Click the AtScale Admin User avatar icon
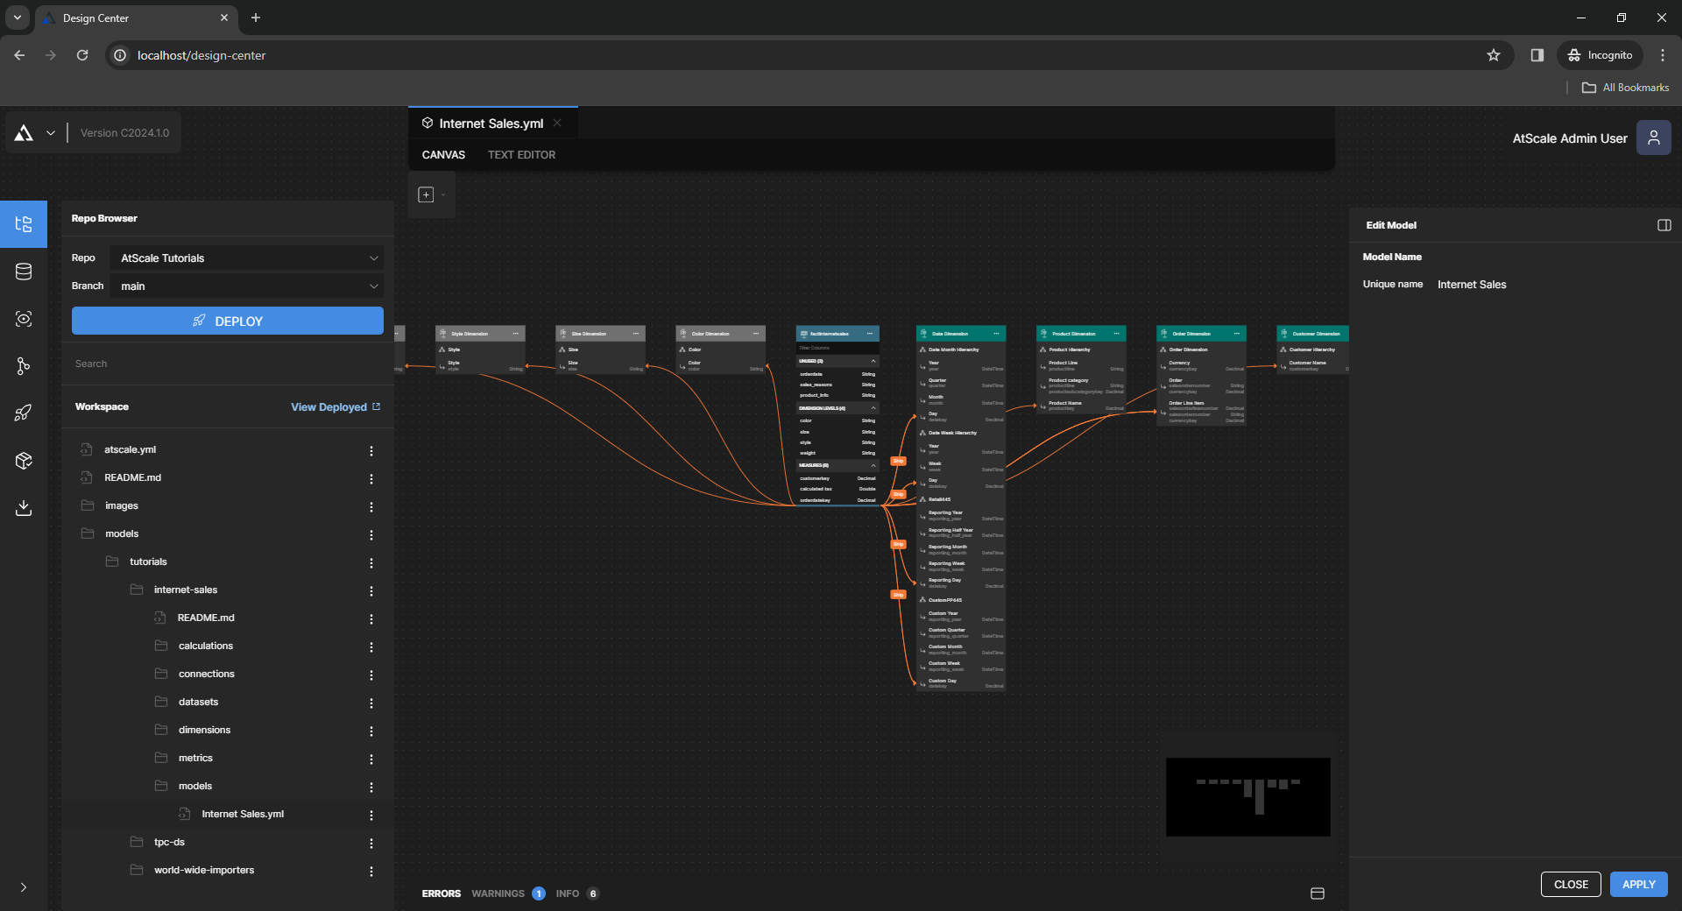 pos(1653,138)
